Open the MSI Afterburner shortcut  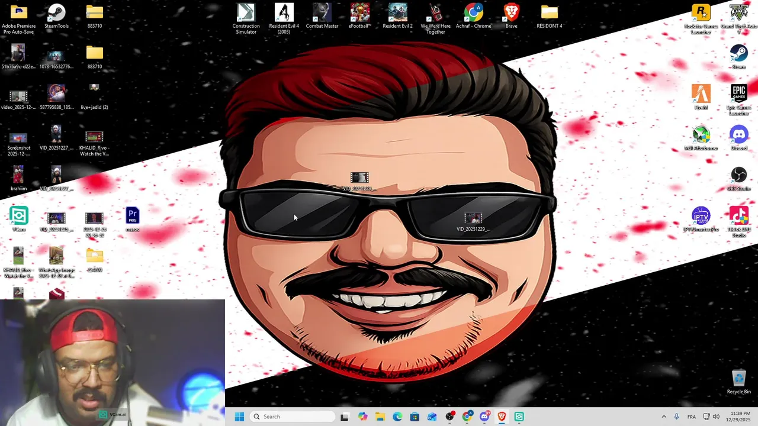701,138
